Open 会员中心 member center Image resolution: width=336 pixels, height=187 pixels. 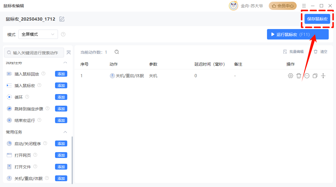tap(282, 6)
